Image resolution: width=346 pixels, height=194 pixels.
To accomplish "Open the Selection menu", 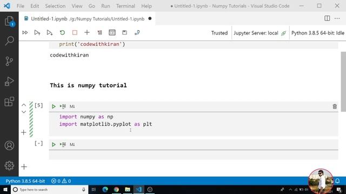I will pyautogui.click(x=55, y=6).
